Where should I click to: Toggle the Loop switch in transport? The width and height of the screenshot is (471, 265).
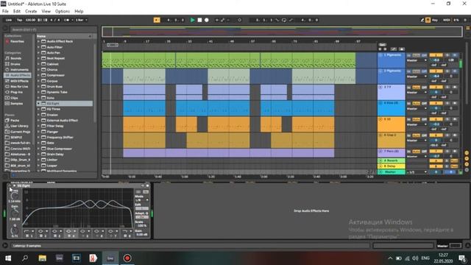point(284,20)
